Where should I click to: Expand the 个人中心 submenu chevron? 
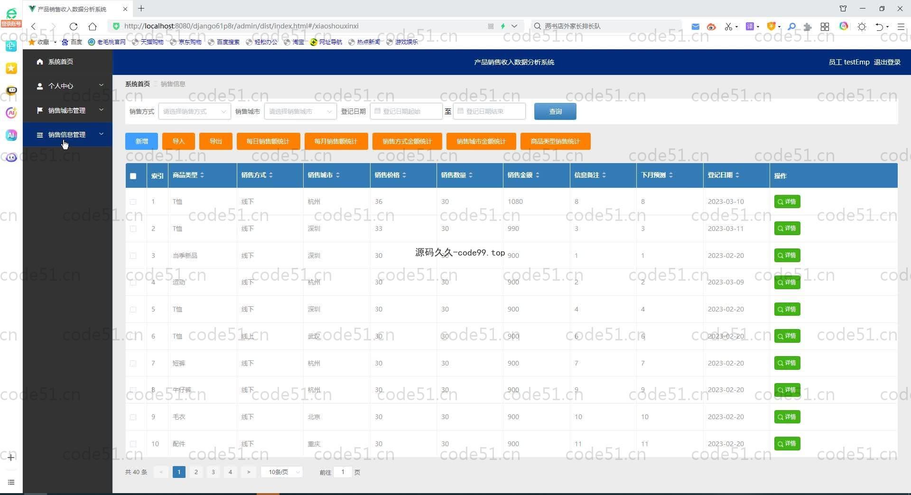click(101, 85)
